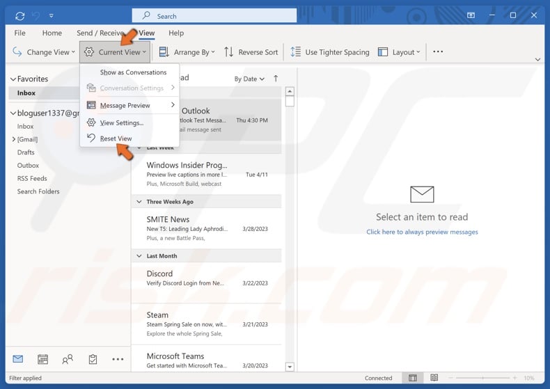The height and width of the screenshot is (389, 550).
Task: Click the Message Preview icon in menu
Action: (x=91, y=105)
